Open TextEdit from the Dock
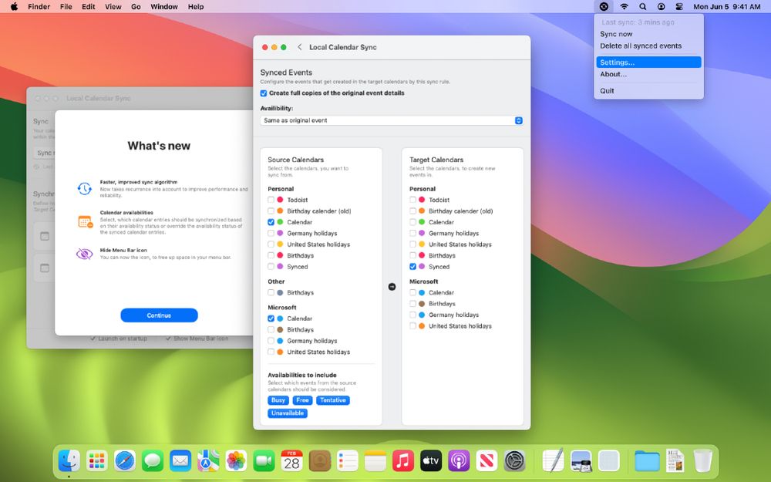 553,461
